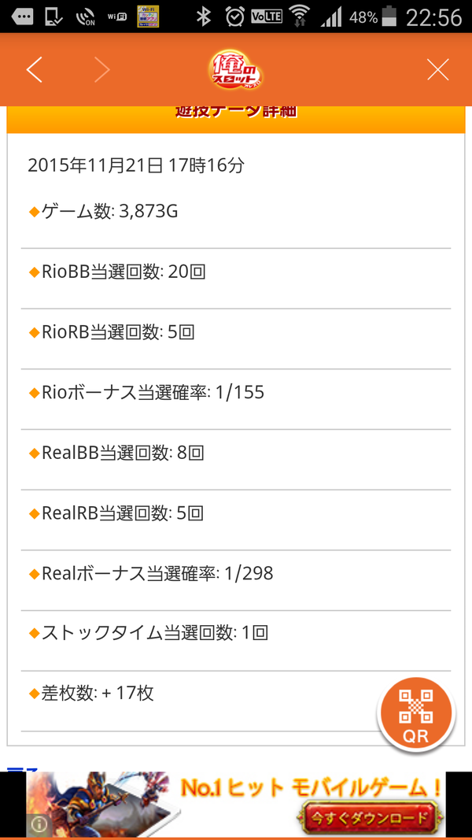Select the Rioボーナス当選確率 1/155 row

[x=236, y=393]
